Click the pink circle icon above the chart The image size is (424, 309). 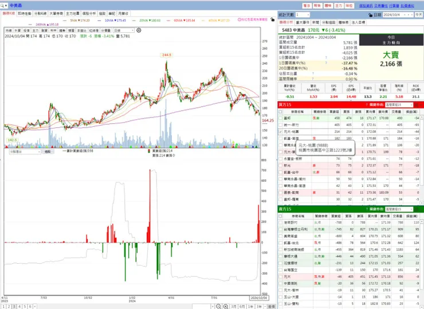tap(240, 19)
